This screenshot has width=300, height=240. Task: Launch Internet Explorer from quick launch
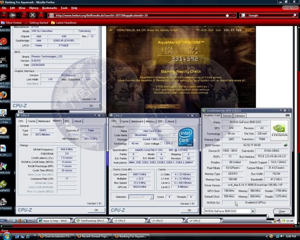point(28,236)
